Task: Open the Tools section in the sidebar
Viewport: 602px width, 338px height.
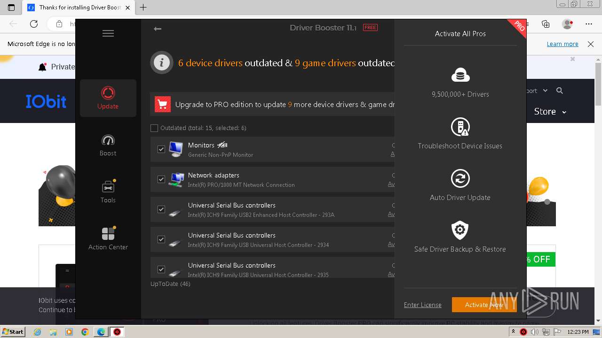Action: 108,192
